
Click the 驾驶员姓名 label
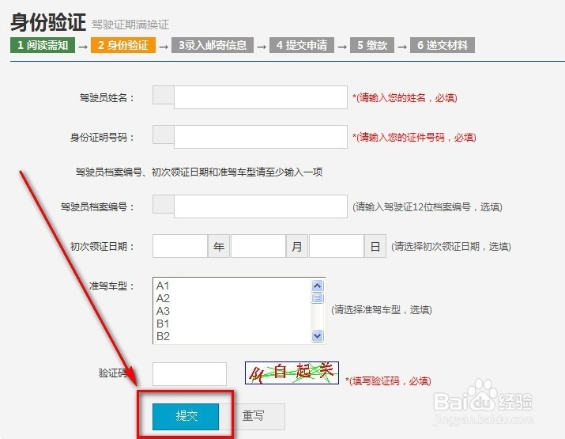(x=107, y=98)
